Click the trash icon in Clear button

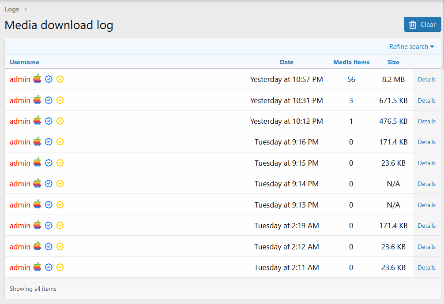413,25
